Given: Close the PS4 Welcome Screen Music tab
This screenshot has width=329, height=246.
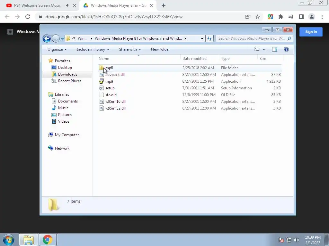Looking at the screenshot, I should click(x=75, y=6).
